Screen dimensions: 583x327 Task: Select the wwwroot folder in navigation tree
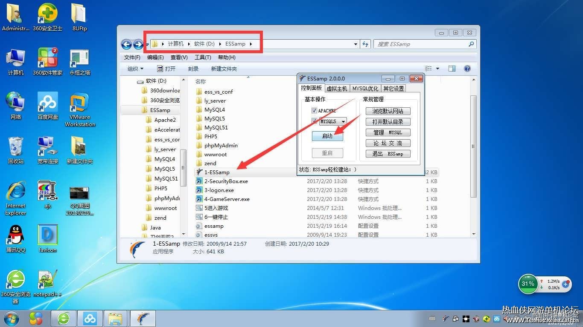(166, 208)
